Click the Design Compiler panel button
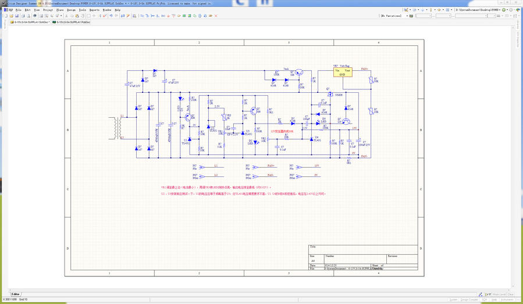 pos(469,300)
